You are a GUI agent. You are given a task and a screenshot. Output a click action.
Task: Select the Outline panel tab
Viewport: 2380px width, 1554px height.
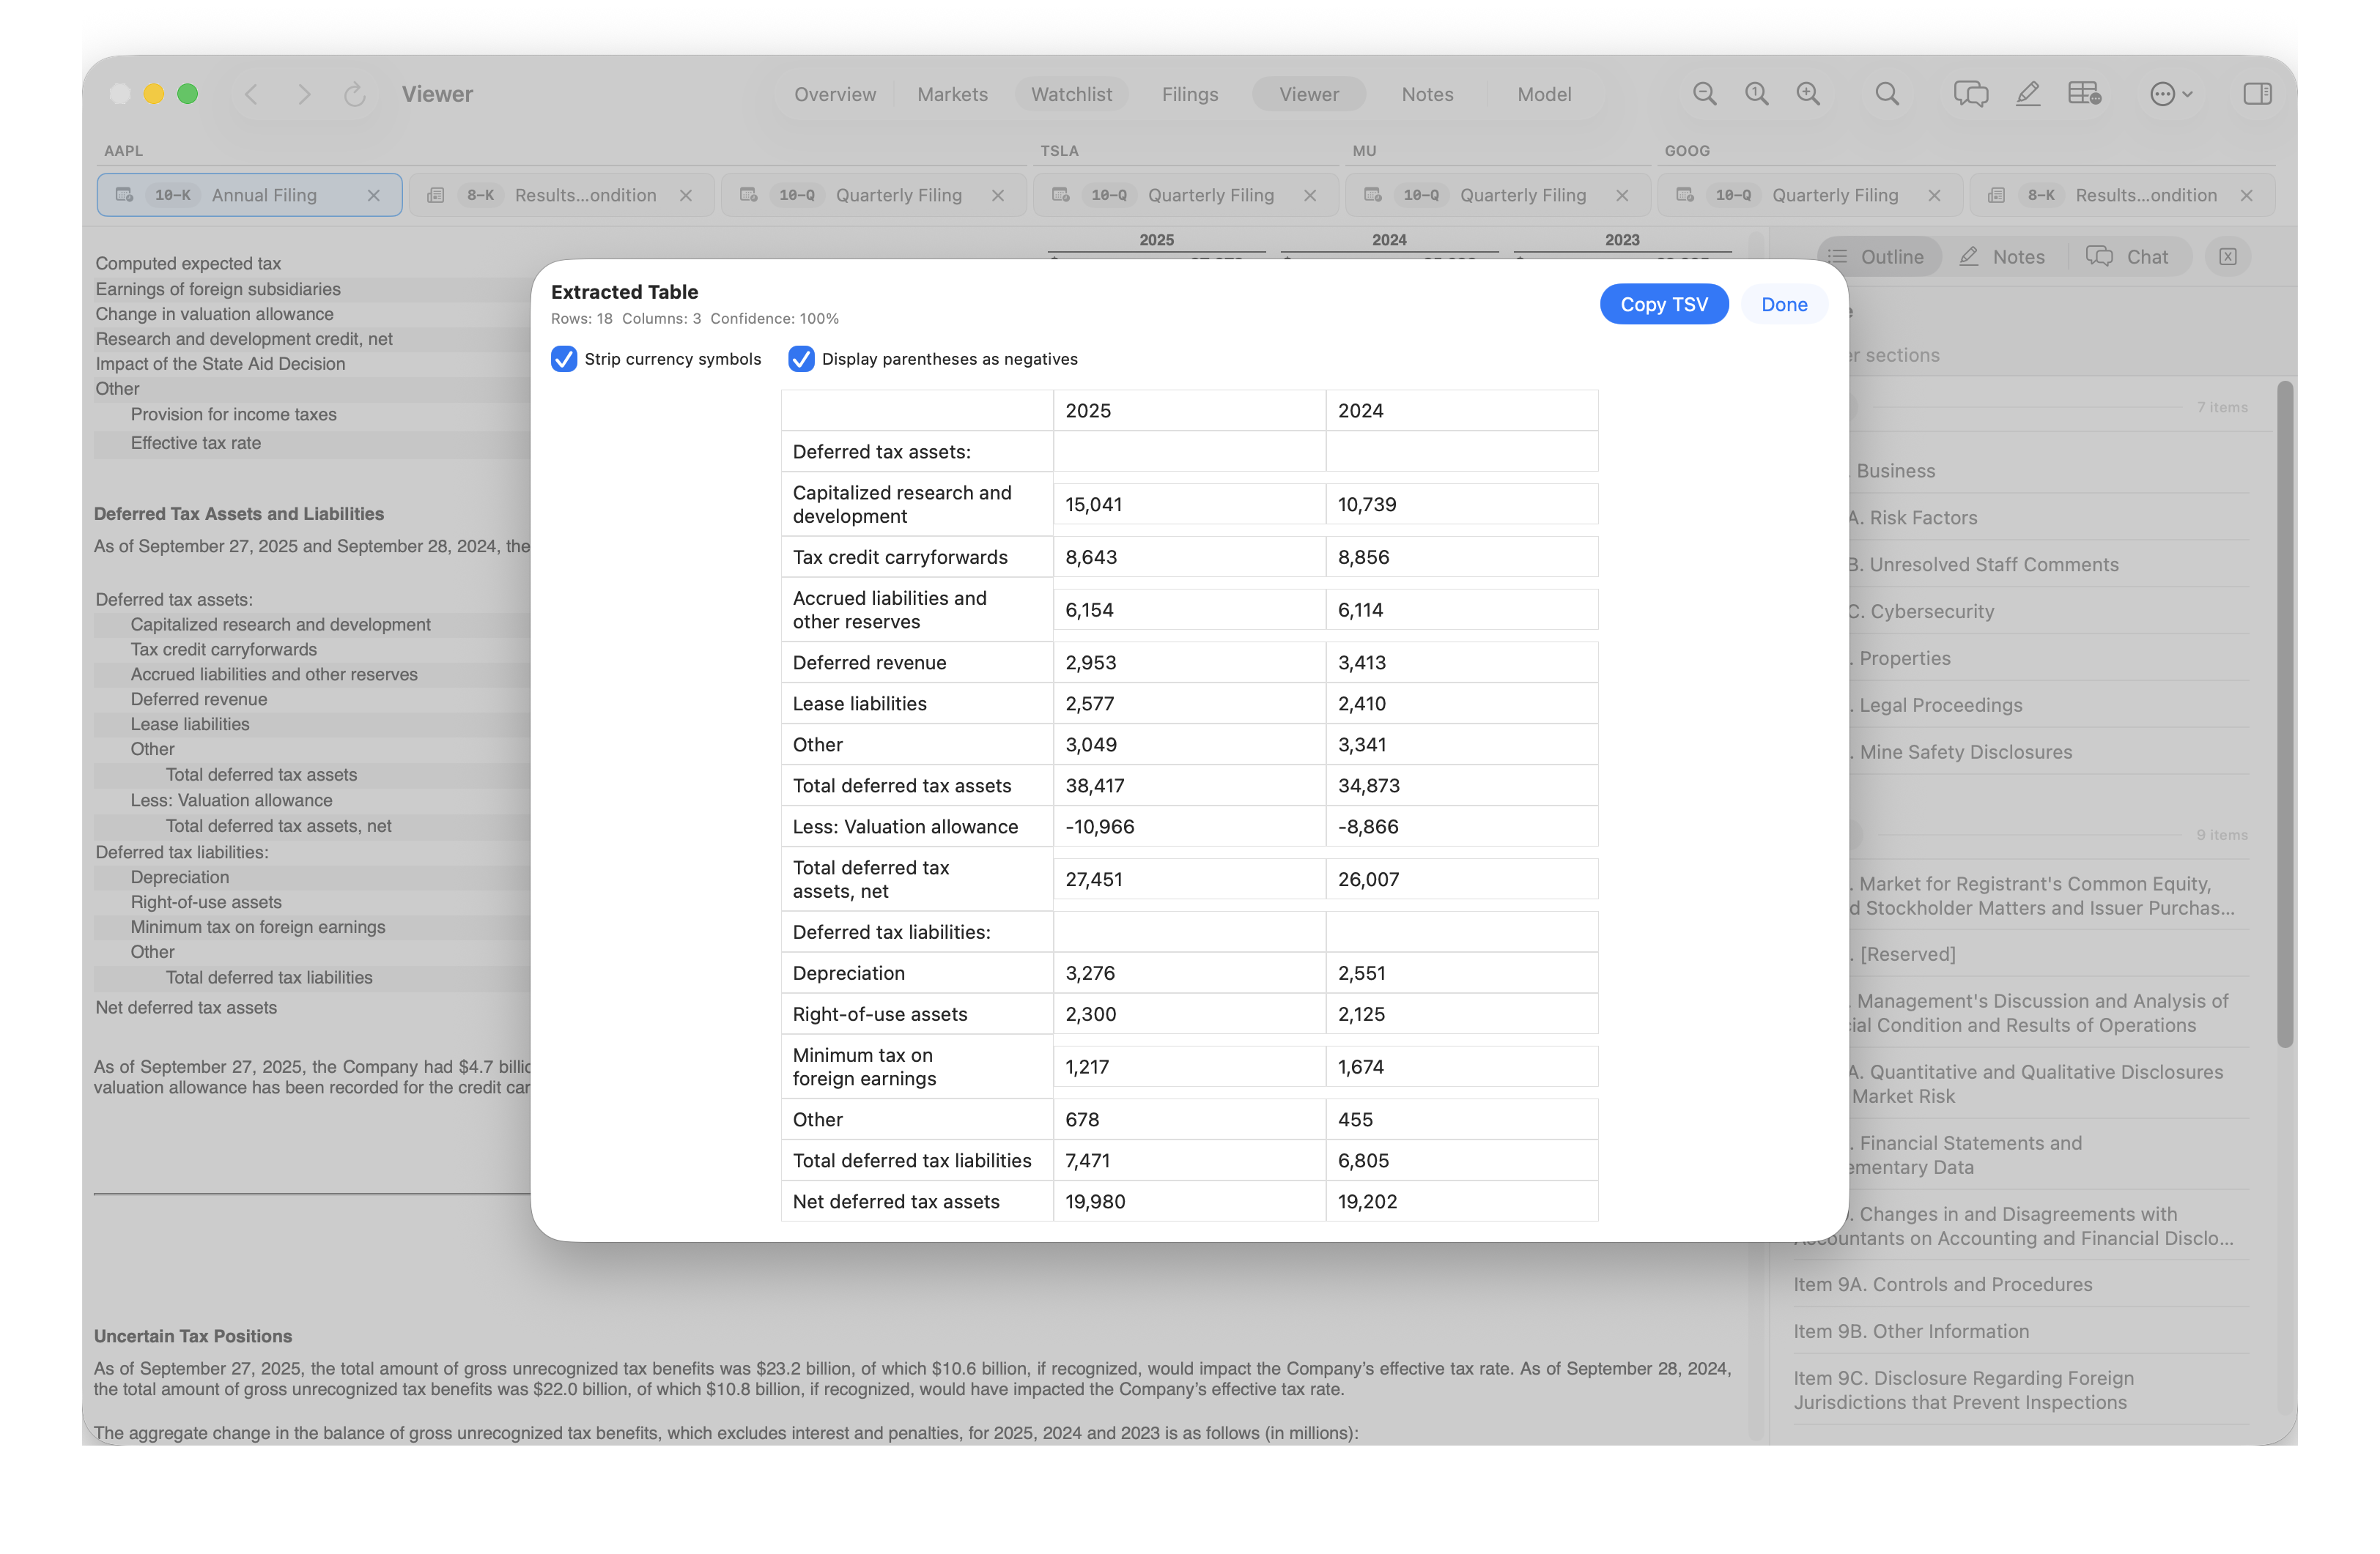coord(1880,257)
